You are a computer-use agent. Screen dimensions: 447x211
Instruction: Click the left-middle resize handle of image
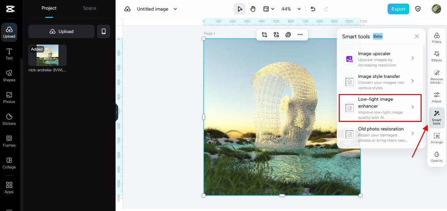pyautogui.click(x=204, y=117)
